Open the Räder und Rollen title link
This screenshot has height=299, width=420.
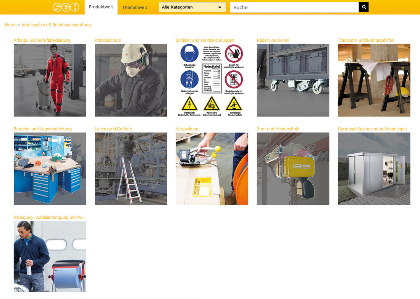tap(273, 40)
